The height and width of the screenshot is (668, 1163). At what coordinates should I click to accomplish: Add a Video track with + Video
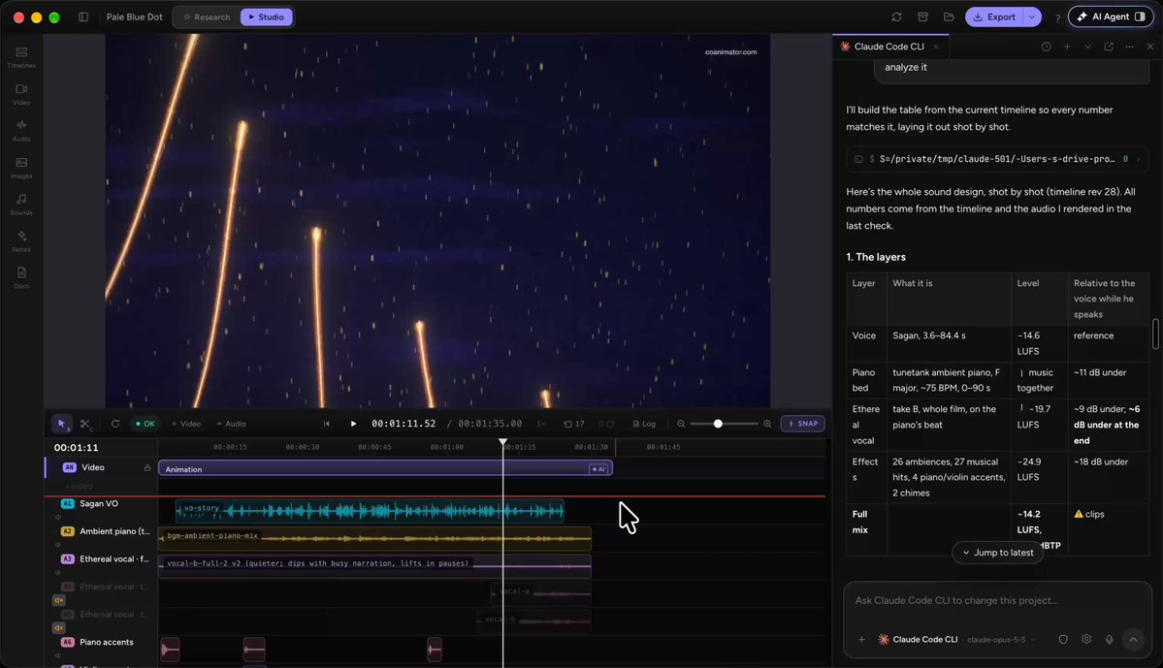tap(186, 424)
